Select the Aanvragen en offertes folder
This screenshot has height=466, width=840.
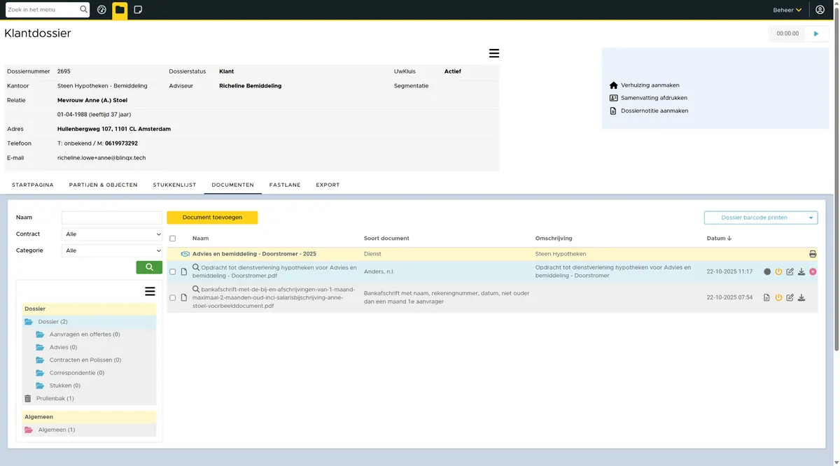(x=85, y=334)
